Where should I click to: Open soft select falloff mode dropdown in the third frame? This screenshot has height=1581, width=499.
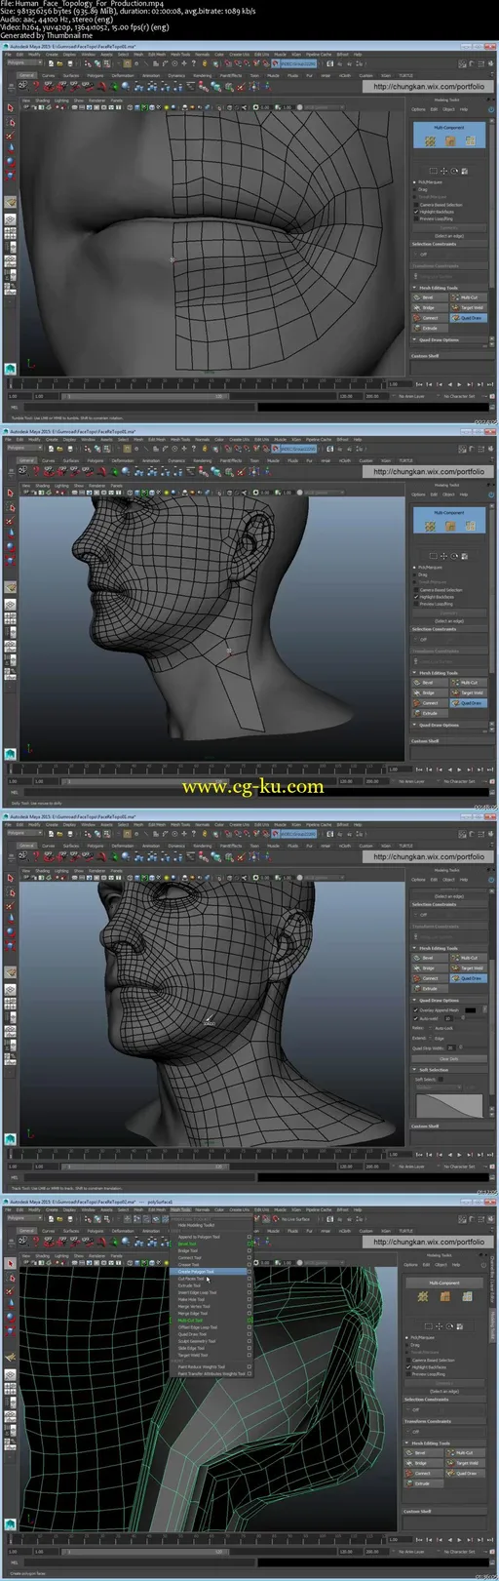[440, 1087]
